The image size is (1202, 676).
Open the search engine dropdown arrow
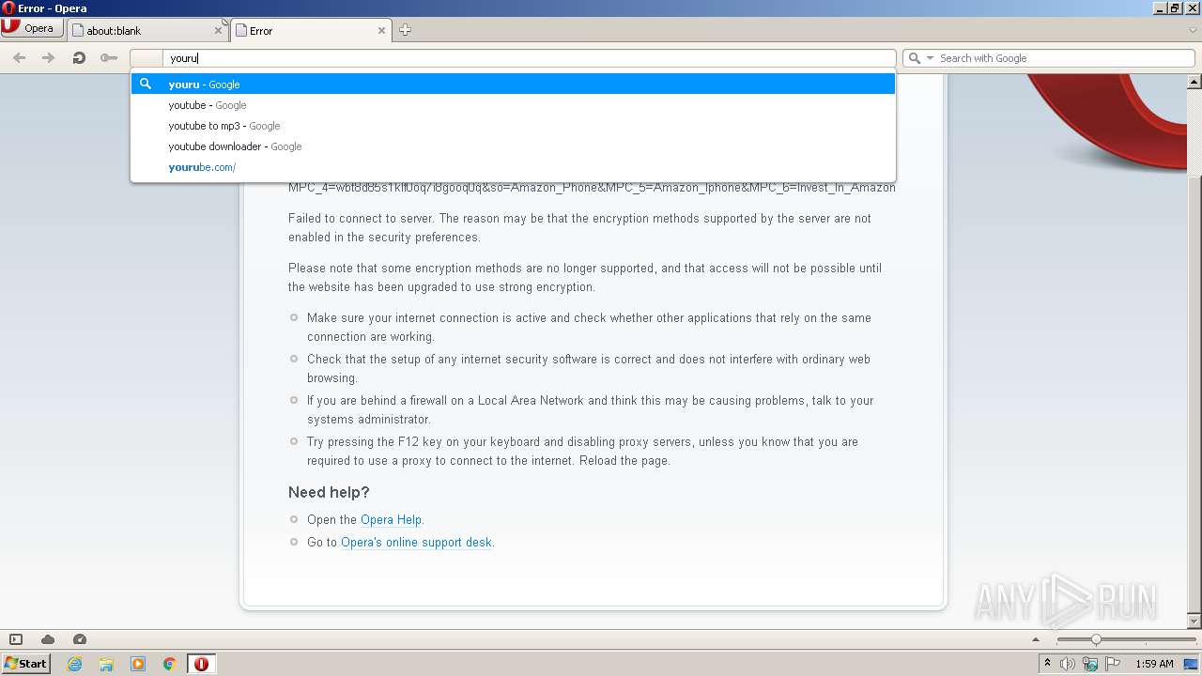930,58
